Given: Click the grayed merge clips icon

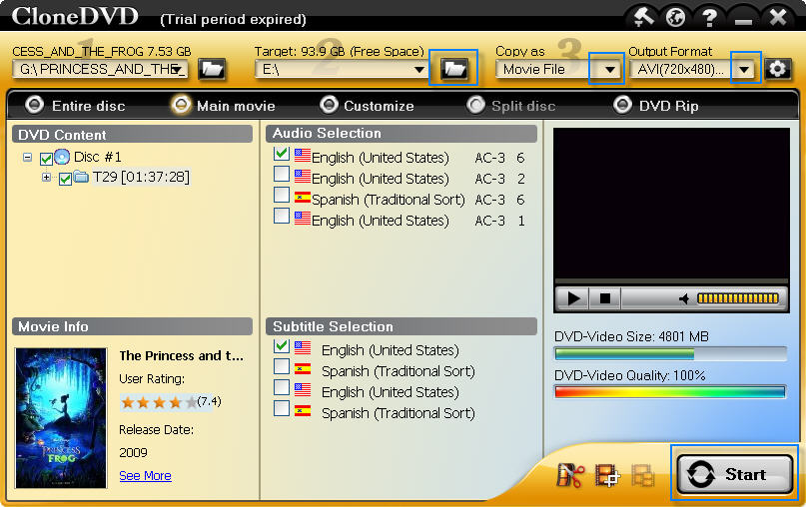Looking at the screenshot, I should pos(642,475).
